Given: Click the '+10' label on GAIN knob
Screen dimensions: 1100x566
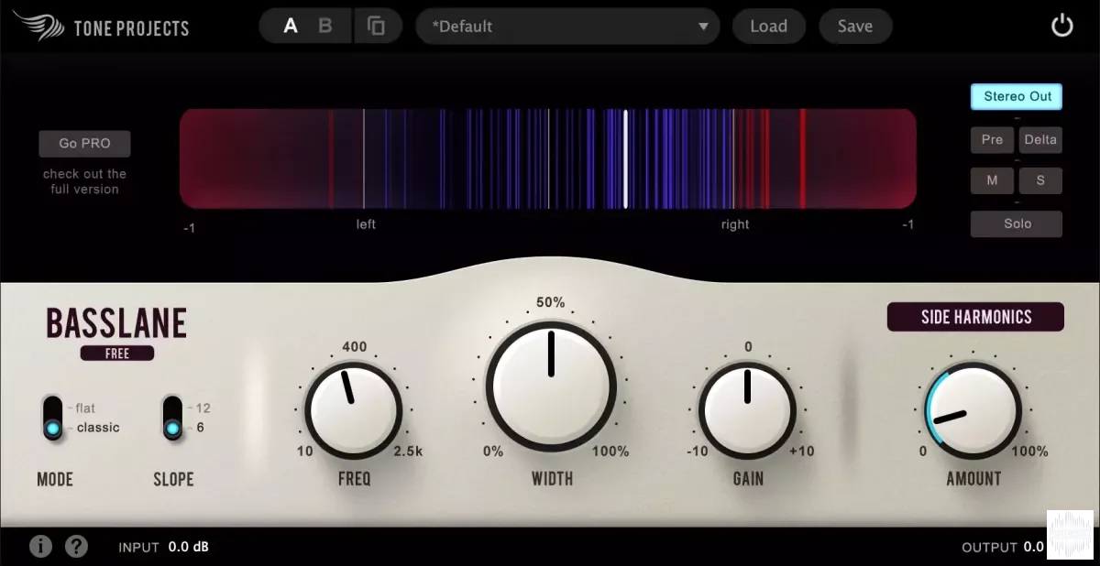Looking at the screenshot, I should (x=801, y=451).
